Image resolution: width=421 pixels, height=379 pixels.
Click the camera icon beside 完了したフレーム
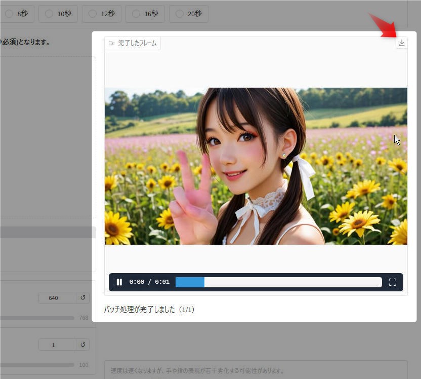[x=112, y=44]
